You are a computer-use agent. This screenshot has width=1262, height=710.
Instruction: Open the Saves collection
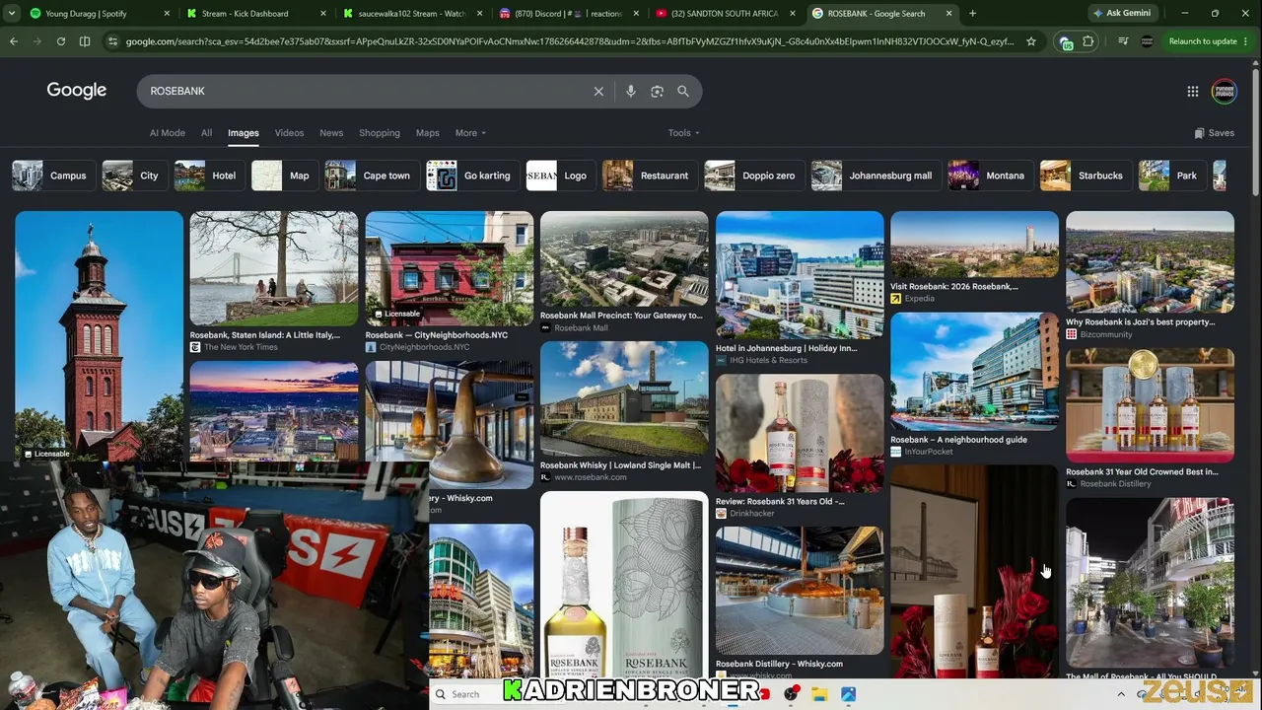(1214, 133)
